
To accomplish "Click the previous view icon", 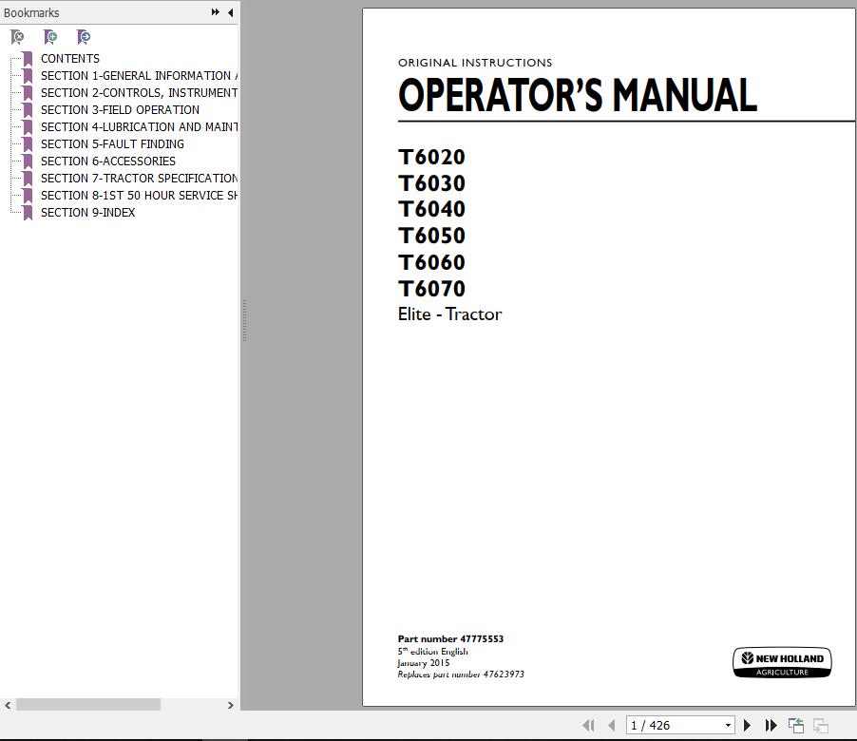I will click(x=796, y=725).
